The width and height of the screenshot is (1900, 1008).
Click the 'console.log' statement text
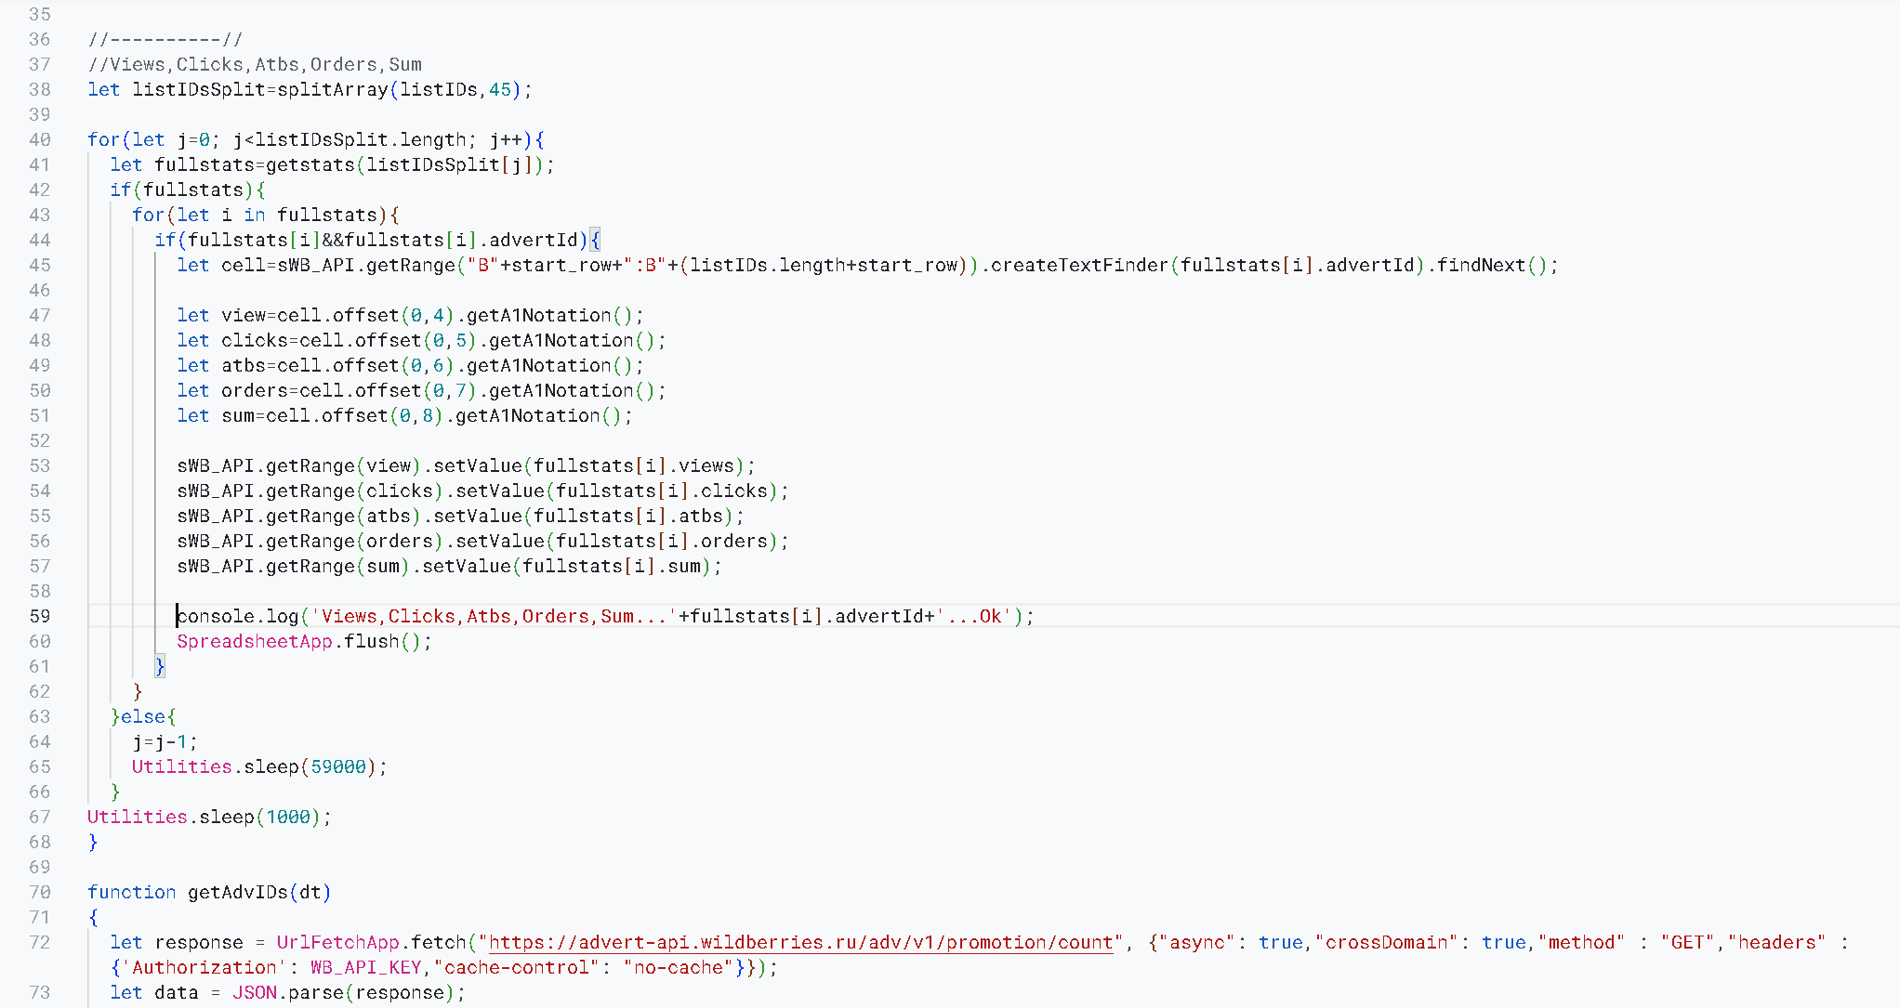238,616
